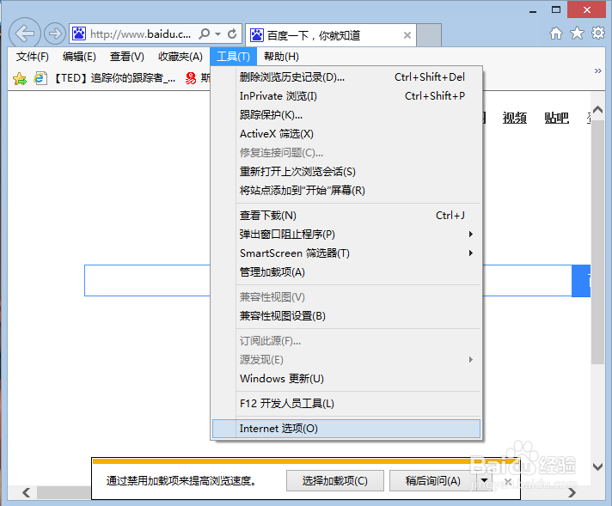Click 稍后询问(A) button
The image size is (612, 506).
[433, 480]
